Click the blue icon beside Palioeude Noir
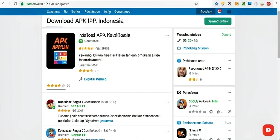Screen dimensions: 280x140 [x=179, y=61]
